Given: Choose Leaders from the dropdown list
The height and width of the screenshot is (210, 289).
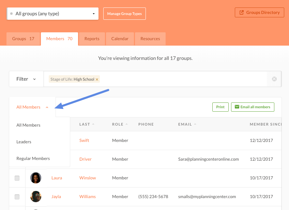Looking at the screenshot, I should click(24, 142).
